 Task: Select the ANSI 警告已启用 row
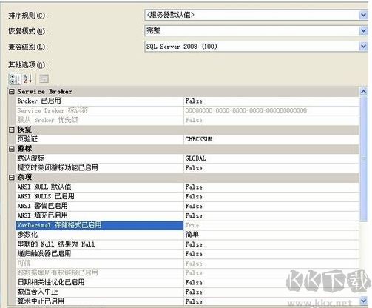pyautogui.click(x=188, y=206)
